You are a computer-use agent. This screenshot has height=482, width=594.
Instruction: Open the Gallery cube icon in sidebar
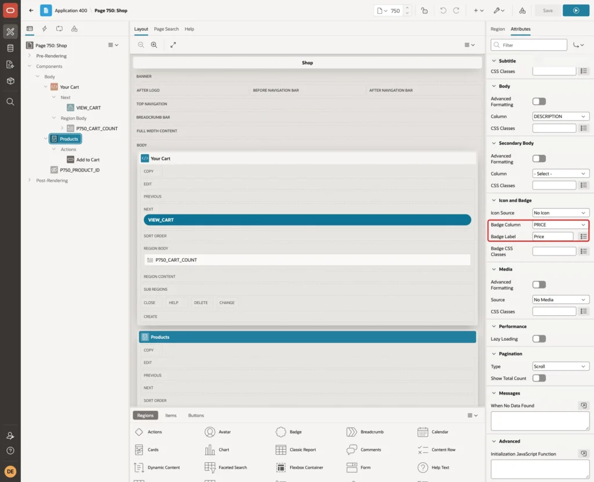point(10,81)
